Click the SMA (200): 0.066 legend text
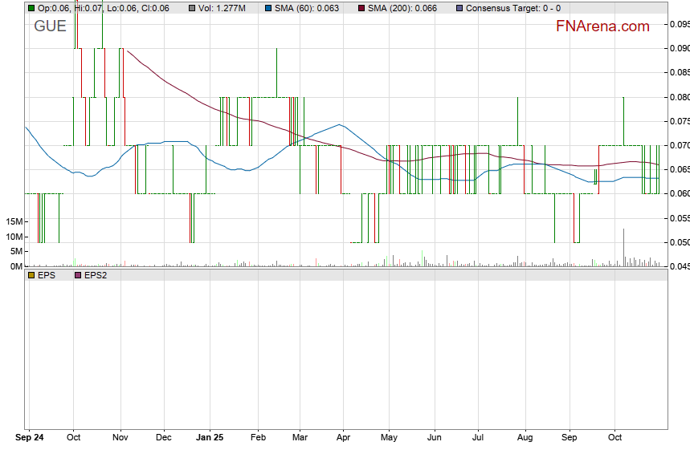Screen dimensions: 690x454 pyautogui.click(x=402, y=8)
